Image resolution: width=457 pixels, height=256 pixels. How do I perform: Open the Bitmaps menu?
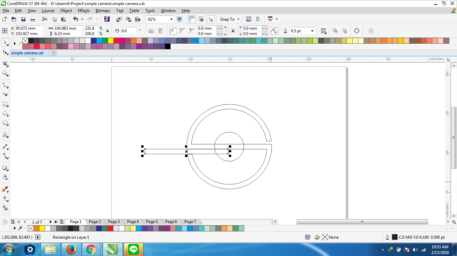click(103, 11)
